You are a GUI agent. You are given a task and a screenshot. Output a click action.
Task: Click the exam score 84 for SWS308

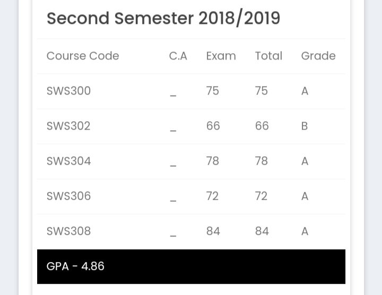coord(213,231)
